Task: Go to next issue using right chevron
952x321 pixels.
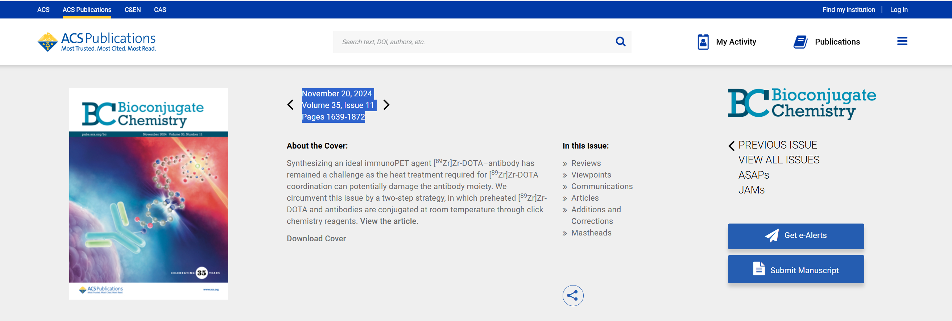Action: pos(386,105)
